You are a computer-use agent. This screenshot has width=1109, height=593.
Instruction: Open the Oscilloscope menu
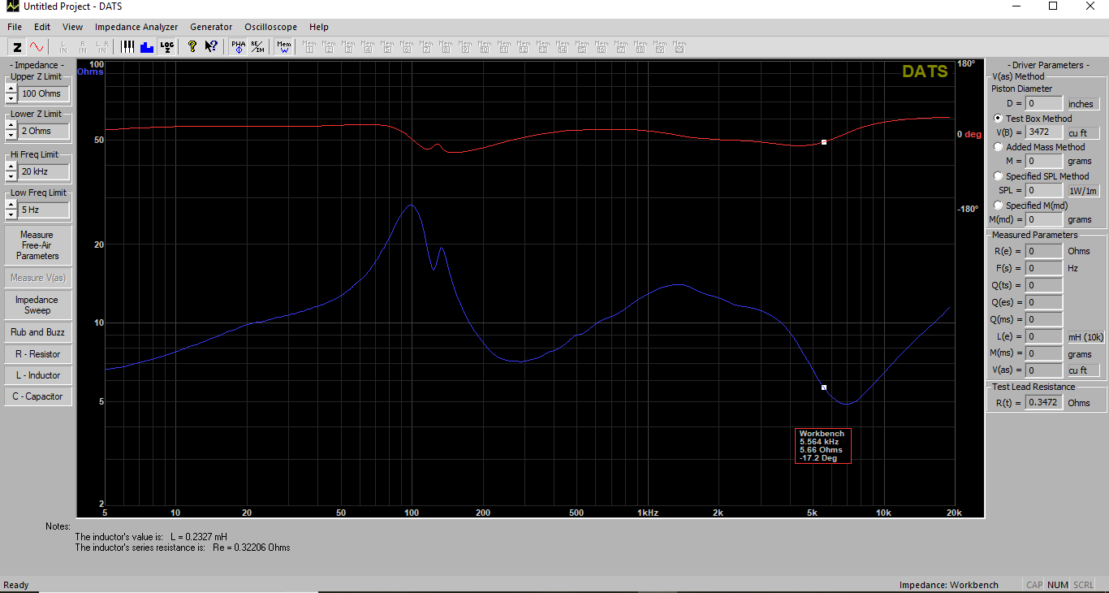pyautogui.click(x=270, y=27)
